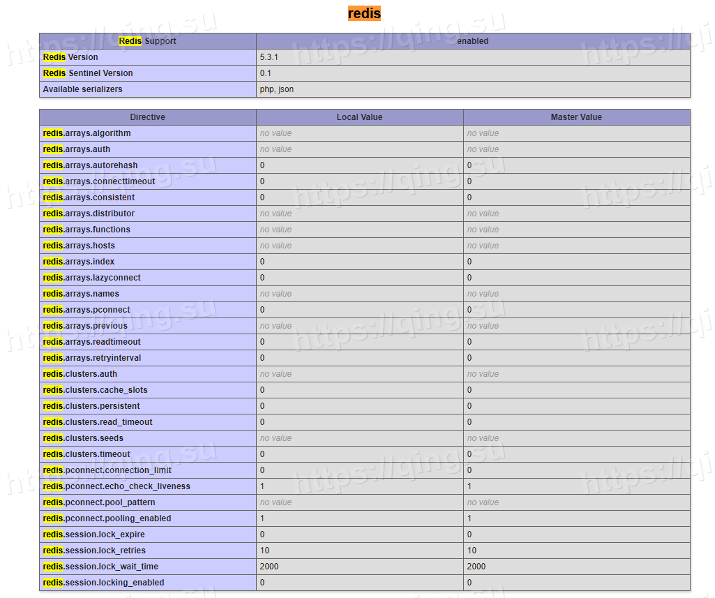715x598 pixels.
Task: Select redis.arrays.algorithm directive
Action: (x=86, y=133)
